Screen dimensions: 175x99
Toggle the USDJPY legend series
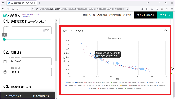coord(70,83)
